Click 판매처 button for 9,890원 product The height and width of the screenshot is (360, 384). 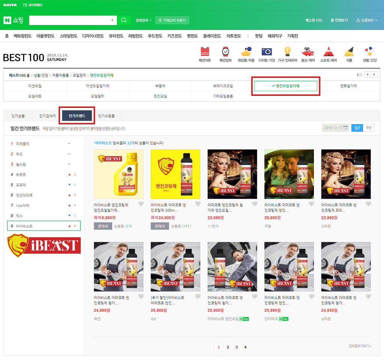click(103, 226)
